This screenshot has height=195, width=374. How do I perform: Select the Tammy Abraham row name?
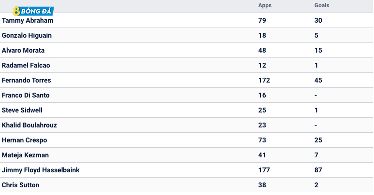pyautogui.click(x=27, y=20)
